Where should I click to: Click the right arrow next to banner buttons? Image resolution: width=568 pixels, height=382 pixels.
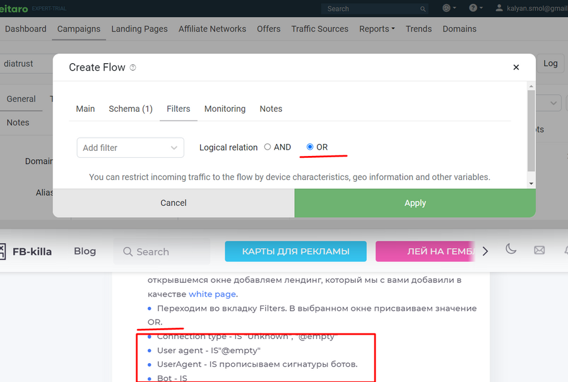coord(485,251)
